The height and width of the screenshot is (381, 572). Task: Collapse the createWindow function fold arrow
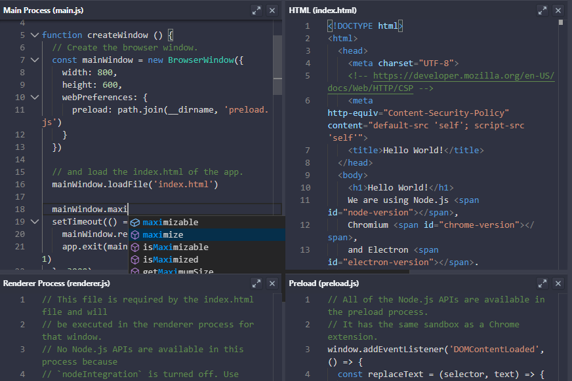[35, 35]
